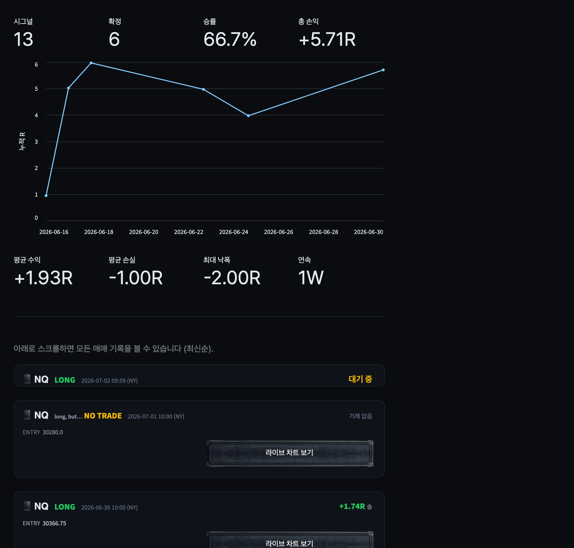
Task: Click the ENTRY 30280.0 value
Action: coord(43,432)
